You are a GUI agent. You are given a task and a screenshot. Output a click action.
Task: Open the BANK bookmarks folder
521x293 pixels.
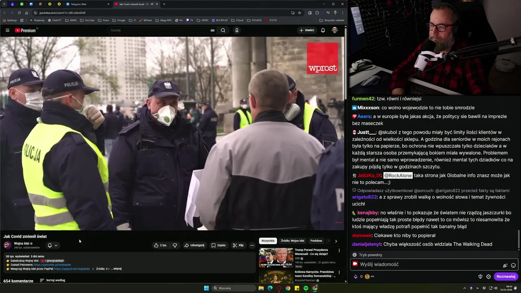71,20
